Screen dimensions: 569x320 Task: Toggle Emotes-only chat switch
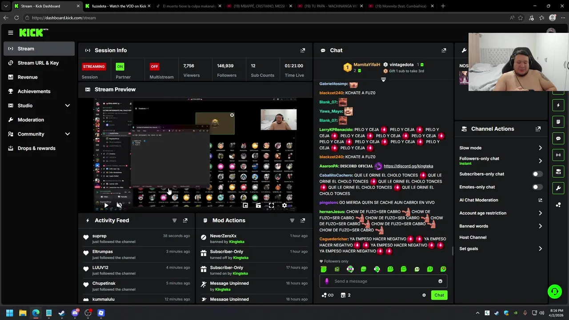[x=537, y=187]
